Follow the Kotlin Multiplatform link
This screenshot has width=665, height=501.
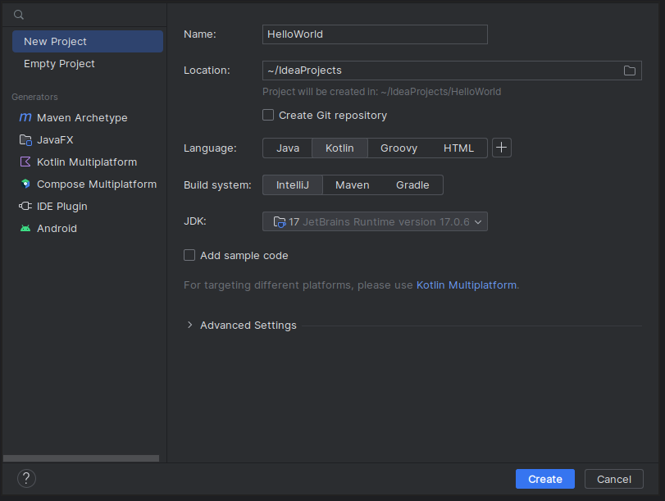point(466,285)
